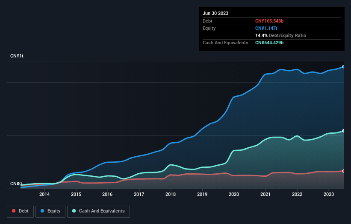Click the blue Equity endpoint marker

coord(344,66)
